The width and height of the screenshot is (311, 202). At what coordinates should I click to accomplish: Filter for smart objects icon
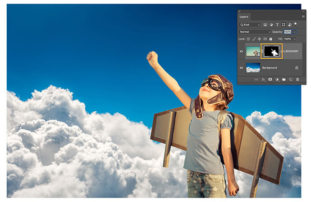pos(289,25)
